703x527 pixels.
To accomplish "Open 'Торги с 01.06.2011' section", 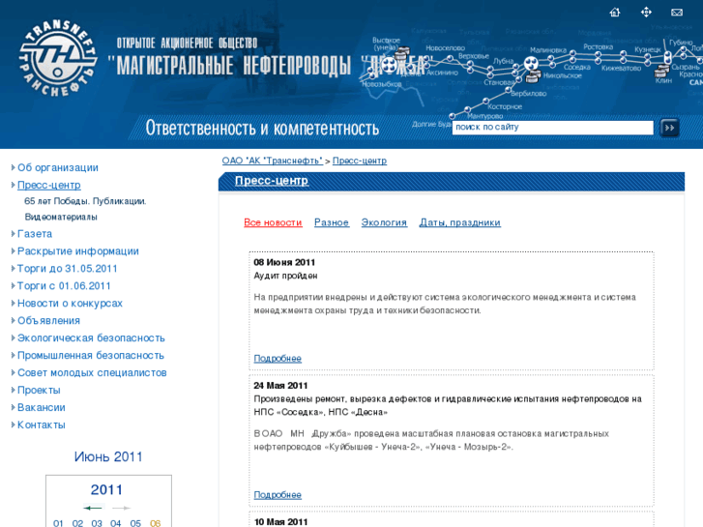I will click(64, 286).
